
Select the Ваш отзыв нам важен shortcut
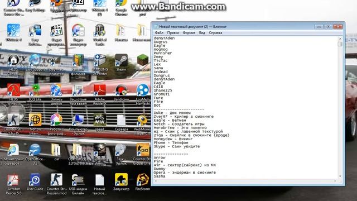click(x=78, y=94)
